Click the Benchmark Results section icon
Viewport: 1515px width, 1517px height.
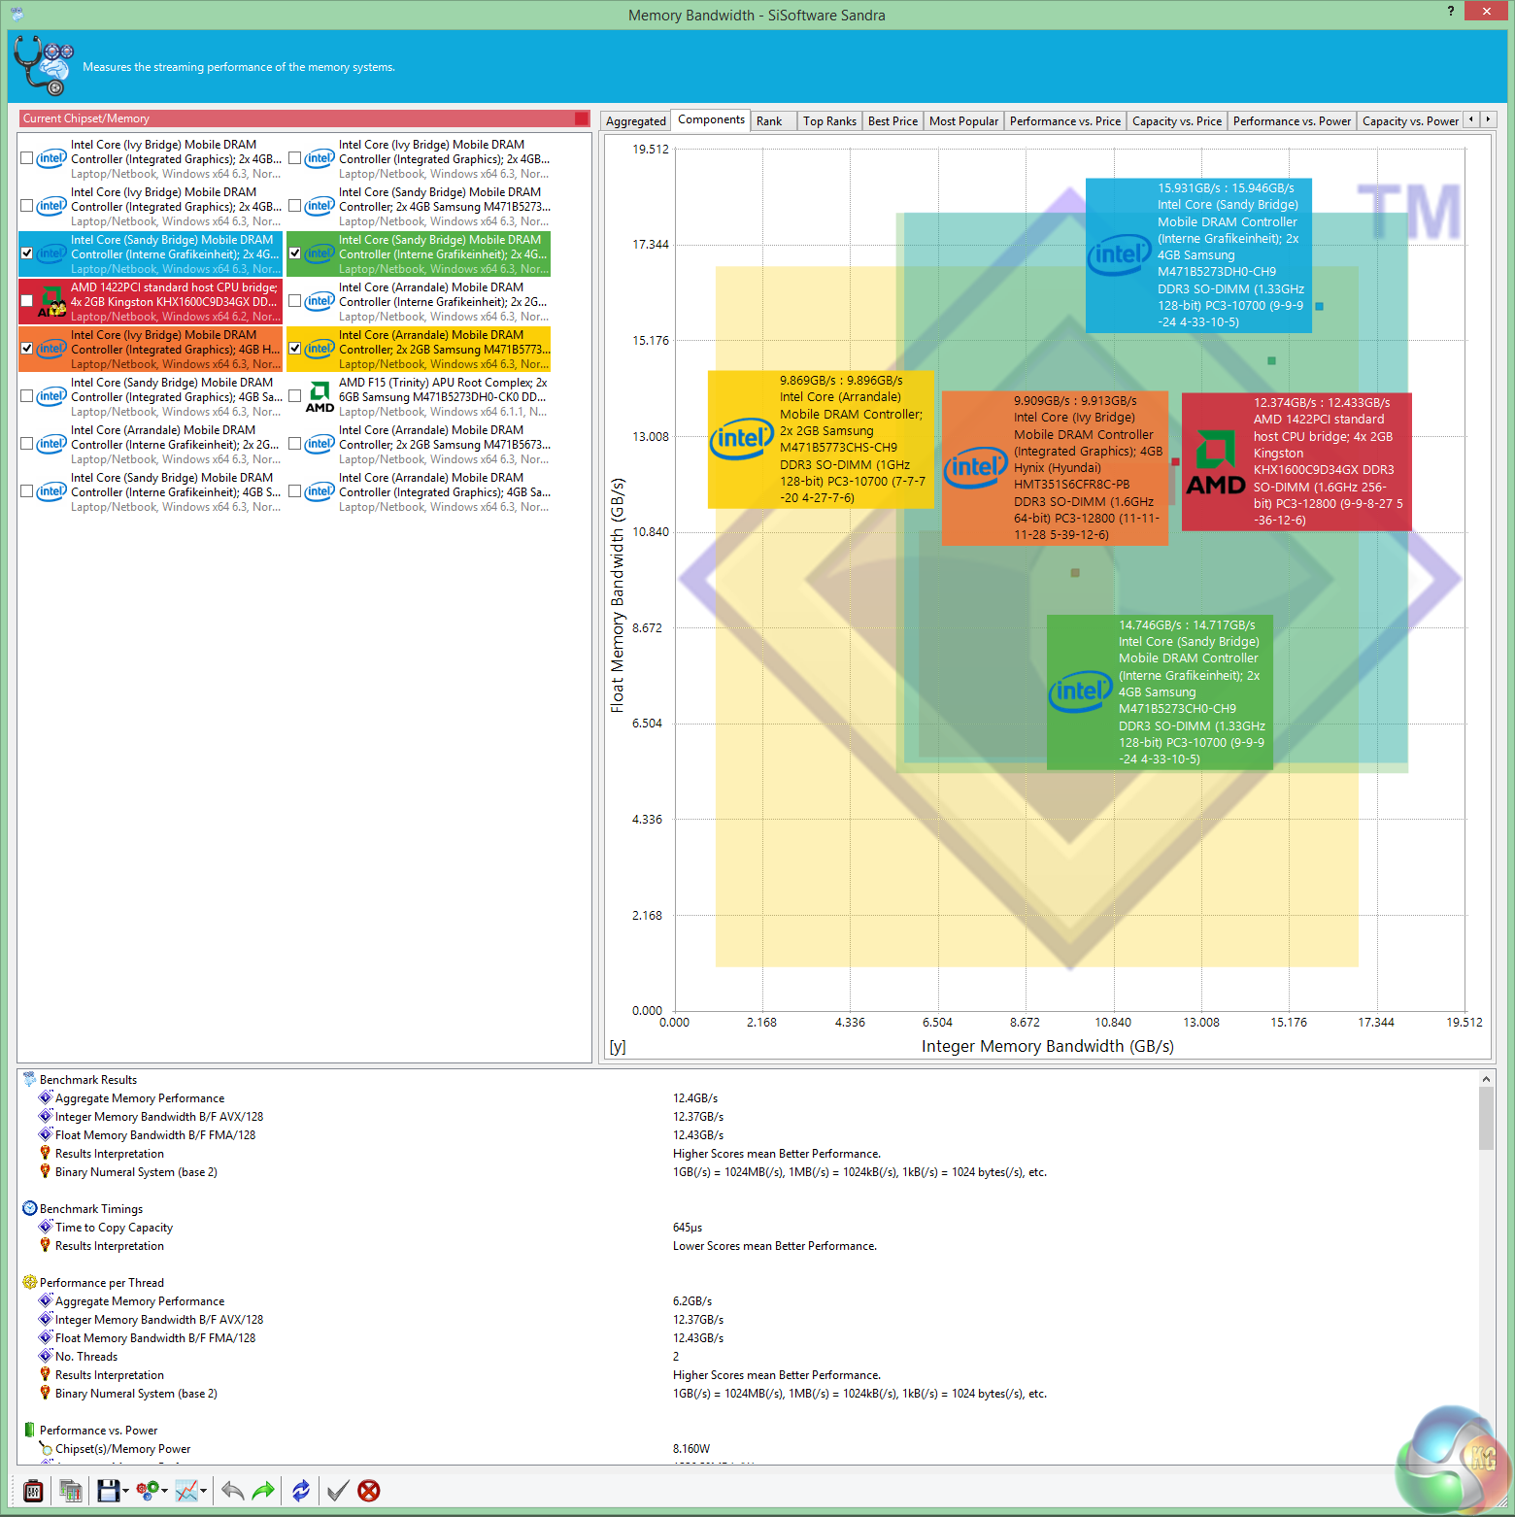(29, 1079)
